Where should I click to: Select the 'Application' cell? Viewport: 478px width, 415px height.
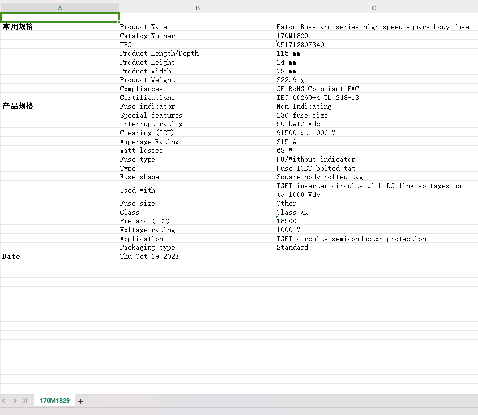(197, 239)
